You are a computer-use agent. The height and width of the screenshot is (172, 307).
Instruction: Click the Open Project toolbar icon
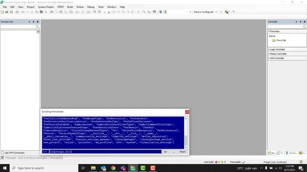[x=7, y=12]
